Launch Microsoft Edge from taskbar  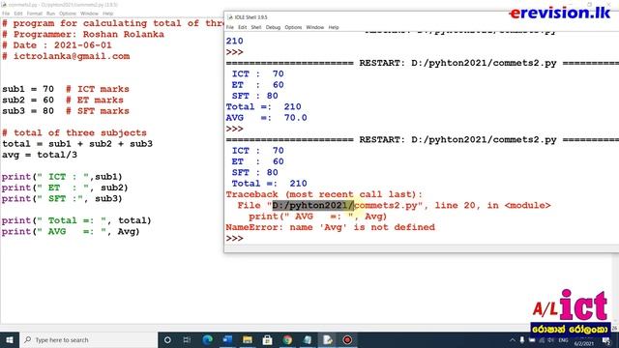click(x=207, y=339)
